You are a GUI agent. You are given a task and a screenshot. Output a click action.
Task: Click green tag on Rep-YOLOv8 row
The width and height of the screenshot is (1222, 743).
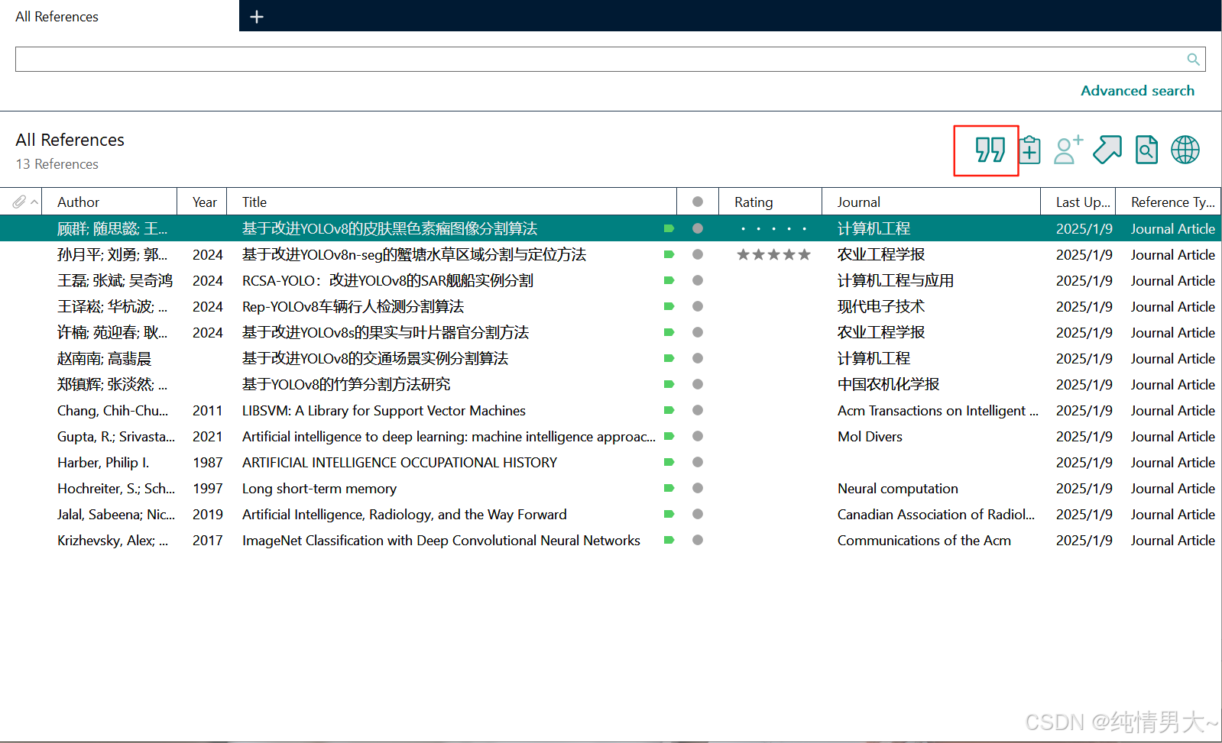pos(669,306)
